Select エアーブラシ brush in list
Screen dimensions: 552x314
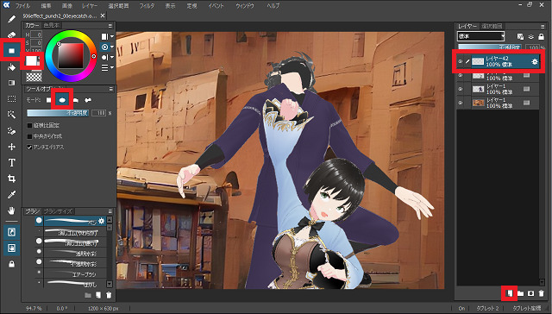click(x=74, y=273)
